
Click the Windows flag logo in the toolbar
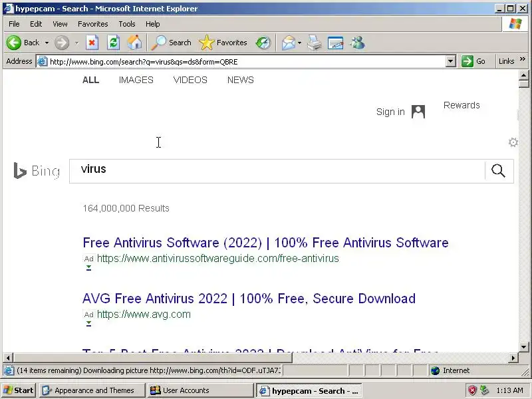(x=515, y=24)
